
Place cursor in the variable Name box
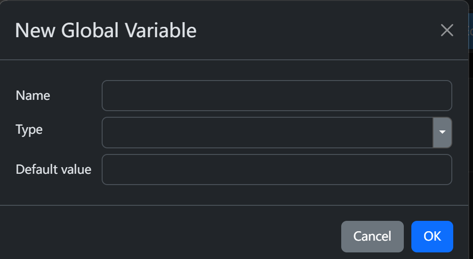point(277,96)
